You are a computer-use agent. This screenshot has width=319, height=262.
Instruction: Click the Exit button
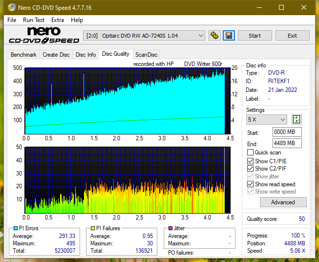pyautogui.click(x=292, y=36)
